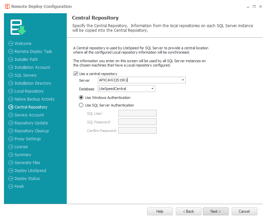The image size is (265, 219).
Task: Go to the Installation Directory step label
Action: tap(33, 83)
